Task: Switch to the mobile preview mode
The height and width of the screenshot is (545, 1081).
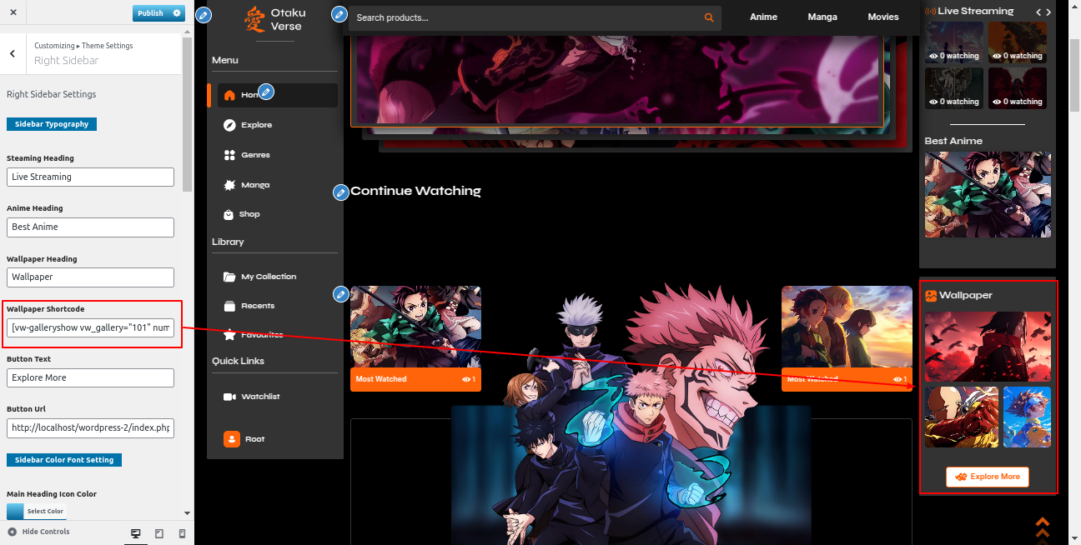Action: point(182,533)
